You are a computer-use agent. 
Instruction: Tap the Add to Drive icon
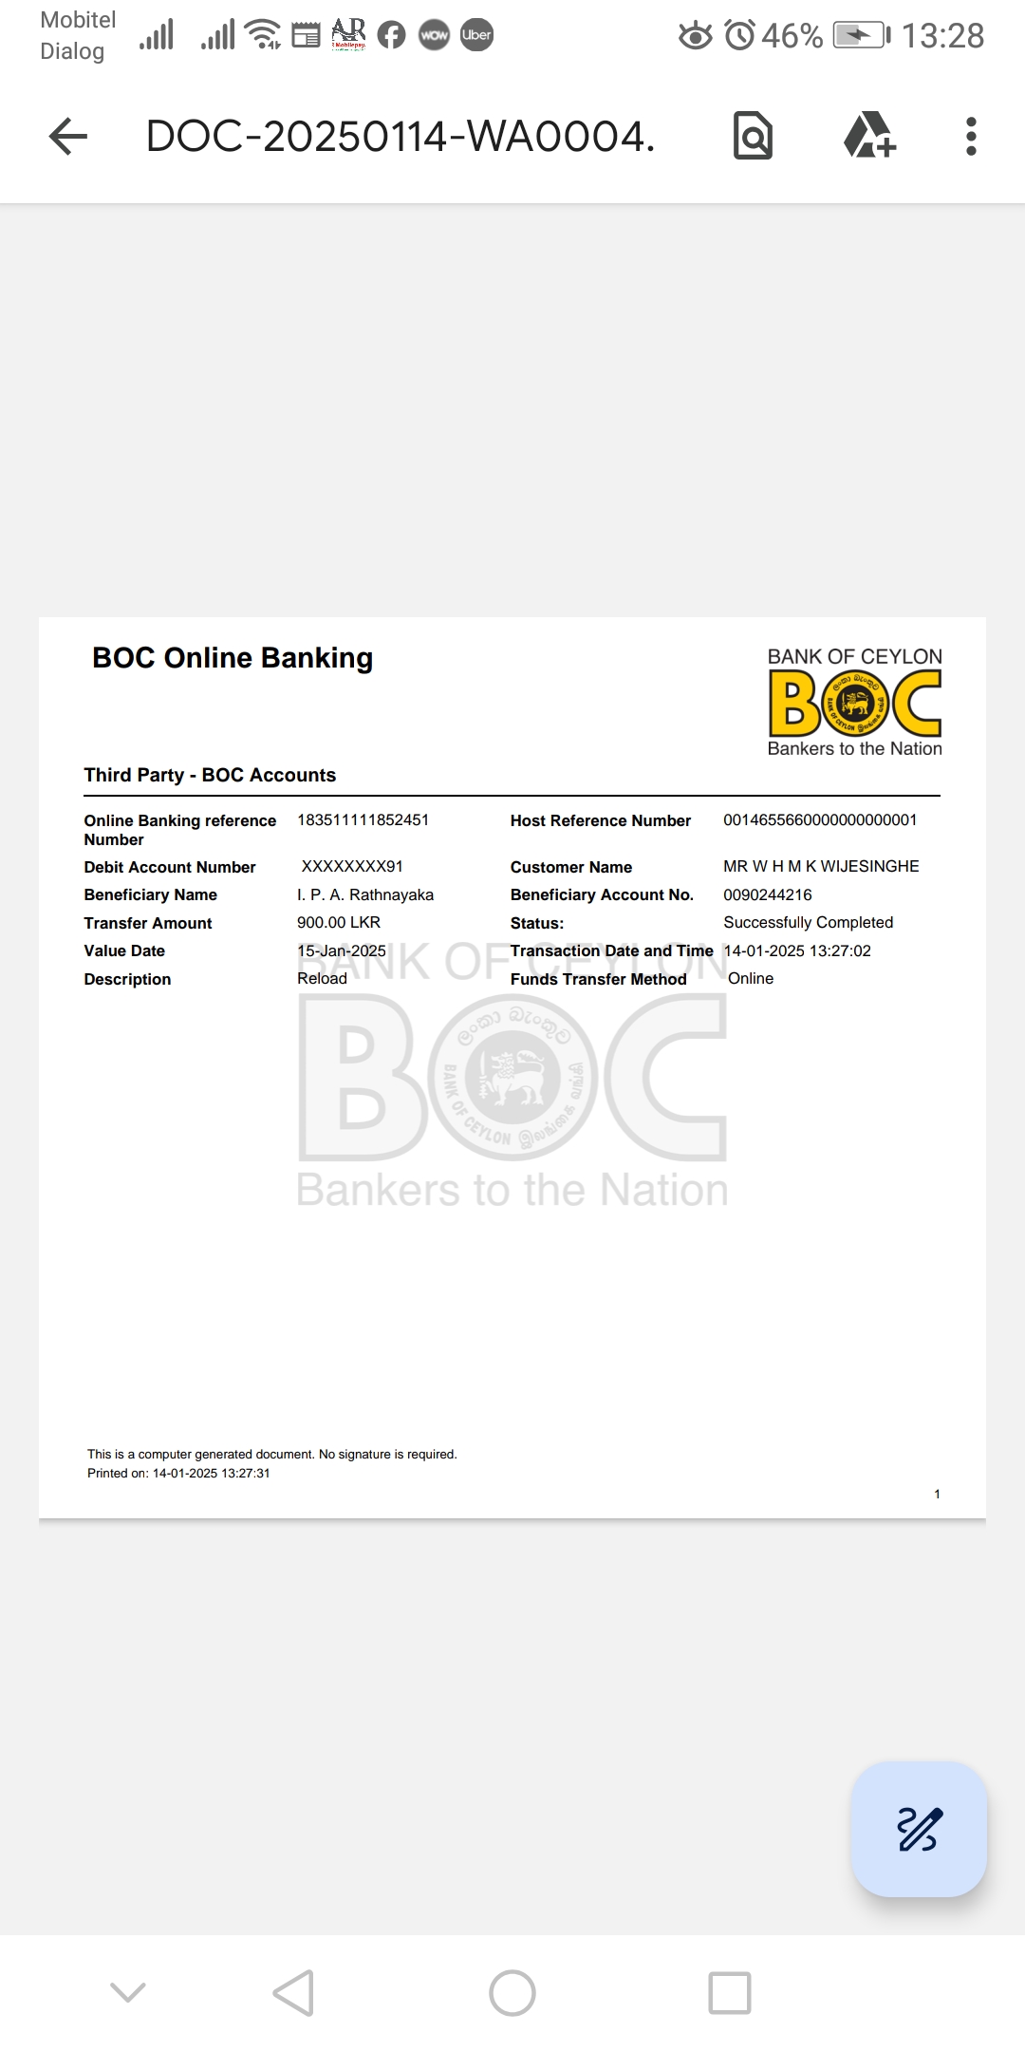coord(869,137)
